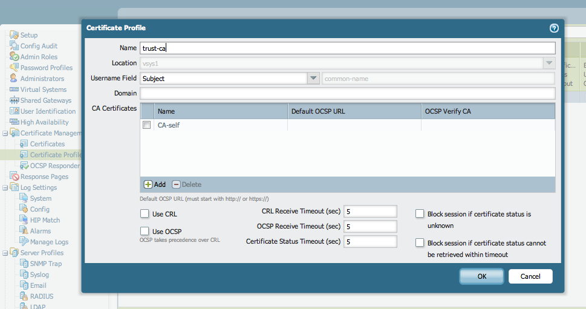Click the Setup gear icon

click(14, 35)
